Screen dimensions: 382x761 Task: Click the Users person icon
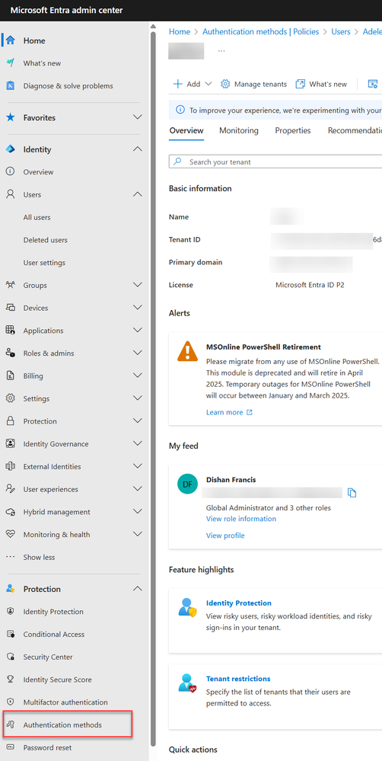coord(10,194)
